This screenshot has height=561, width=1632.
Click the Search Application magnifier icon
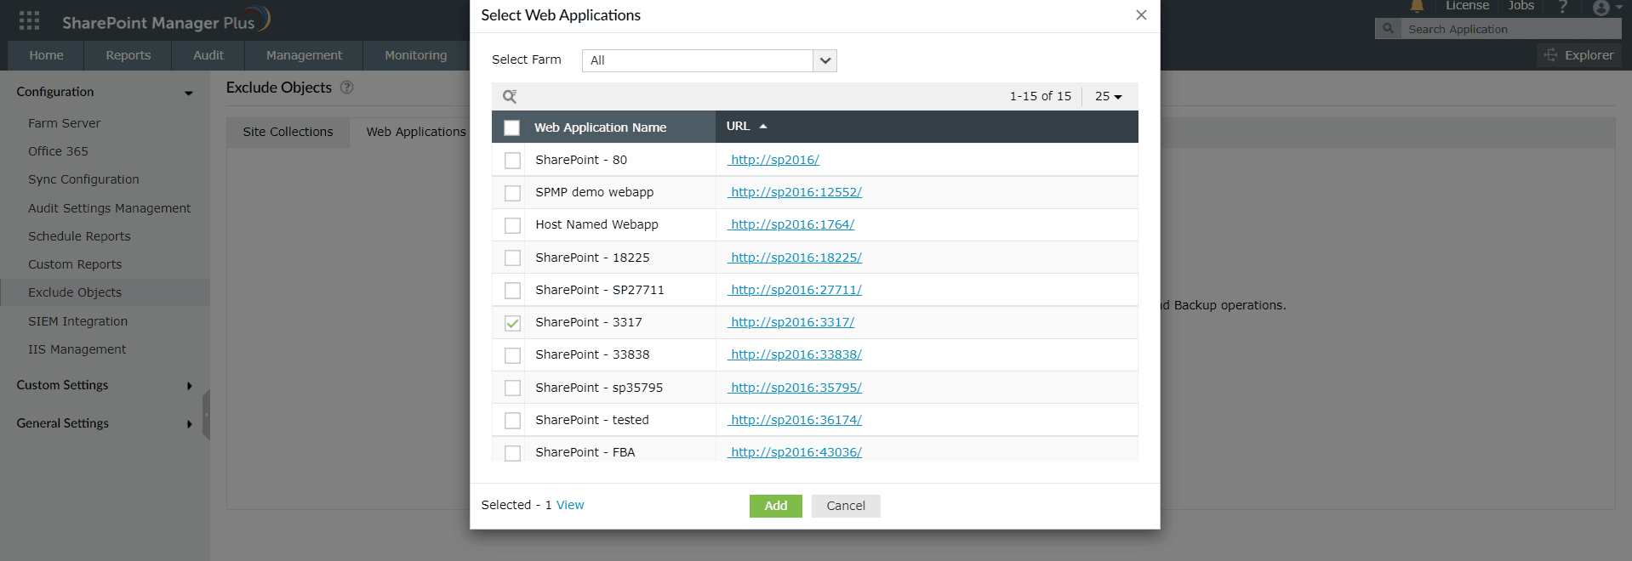pos(1388,29)
